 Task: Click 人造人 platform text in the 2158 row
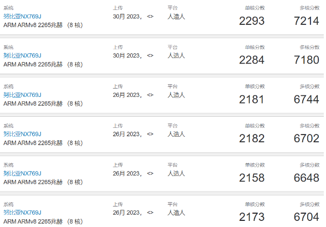click(x=177, y=173)
